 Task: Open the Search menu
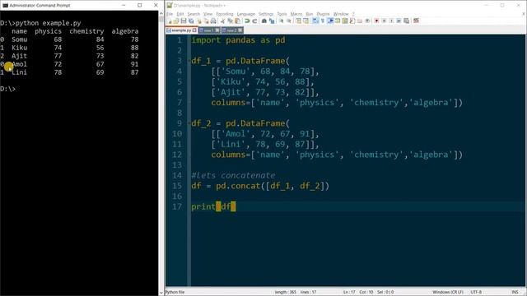pyautogui.click(x=194, y=14)
